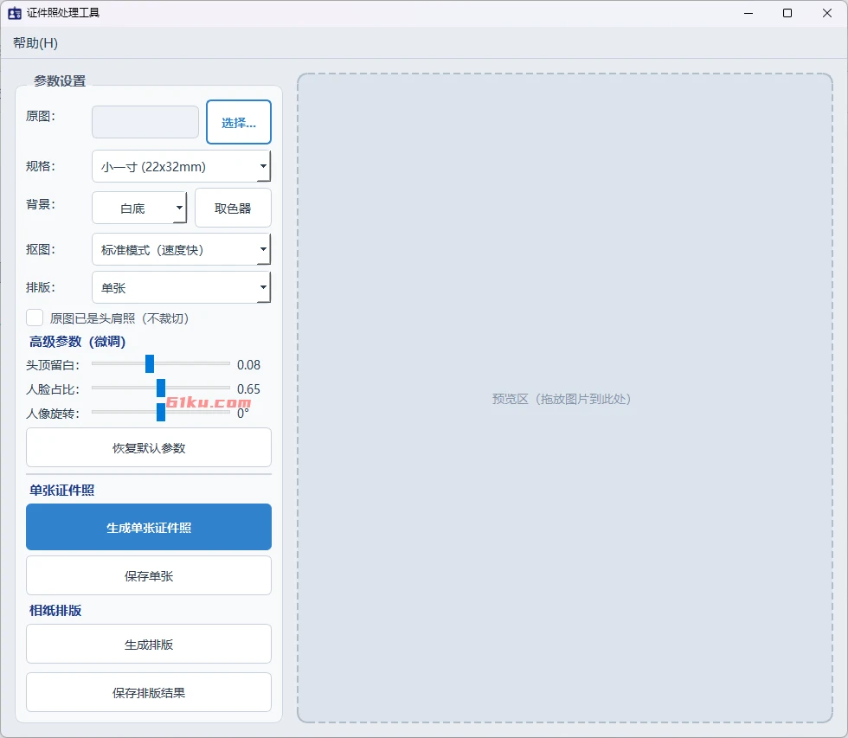Click the 人像旋转 slider handle

point(161,413)
